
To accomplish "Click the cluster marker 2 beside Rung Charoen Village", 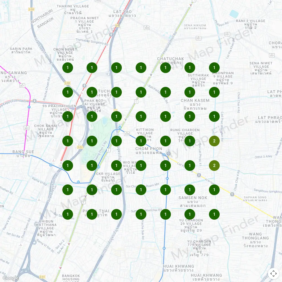I will [214, 141].
